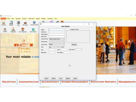The image size is (136, 102).
Task: Click the Browse button for item image
Action: [x=74, y=45]
